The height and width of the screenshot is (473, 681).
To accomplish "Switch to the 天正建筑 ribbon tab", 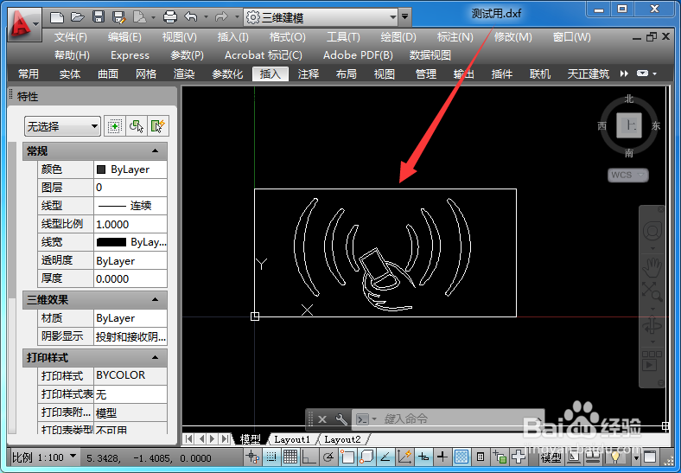I will (589, 74).
